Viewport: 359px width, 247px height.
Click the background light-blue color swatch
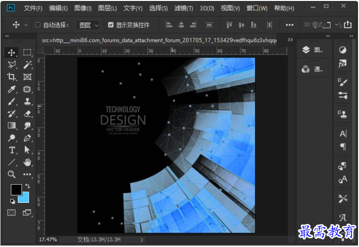pyautogui.click(x=25, y=198)
